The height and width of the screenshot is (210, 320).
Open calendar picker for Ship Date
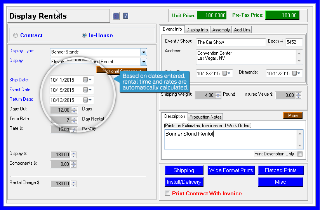(87, 80)
